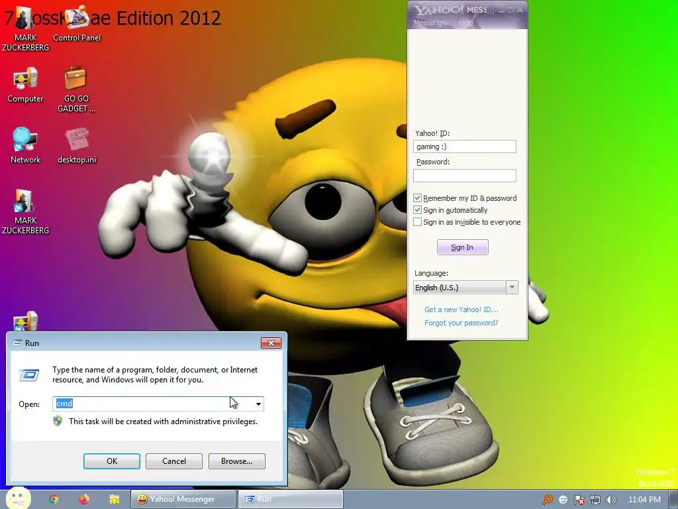Toggle Remember my ID & password checkbox

coord(417,198)
